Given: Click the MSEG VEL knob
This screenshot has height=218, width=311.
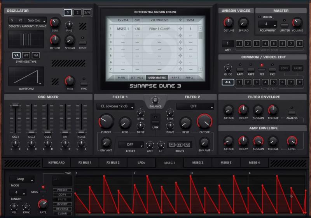Looking at the screenshot, I should [x=14, y=207].
